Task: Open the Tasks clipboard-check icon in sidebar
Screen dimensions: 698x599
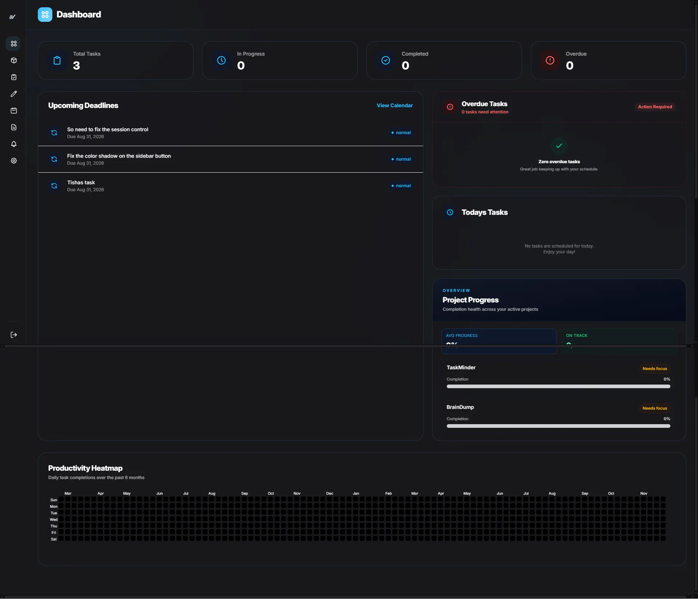Action: (x=14, y=77)
